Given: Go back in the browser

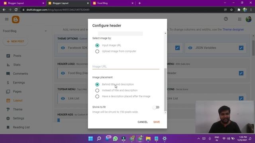Looking at the screenshot, I should (4, 10).
